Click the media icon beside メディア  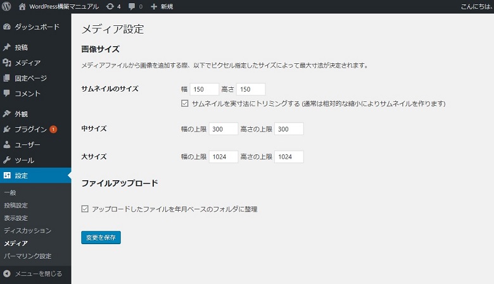[7, 63]
